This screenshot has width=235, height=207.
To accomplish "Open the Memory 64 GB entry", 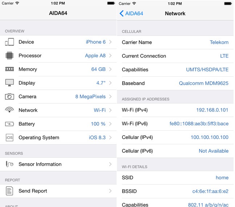I will tap(98, 69).
